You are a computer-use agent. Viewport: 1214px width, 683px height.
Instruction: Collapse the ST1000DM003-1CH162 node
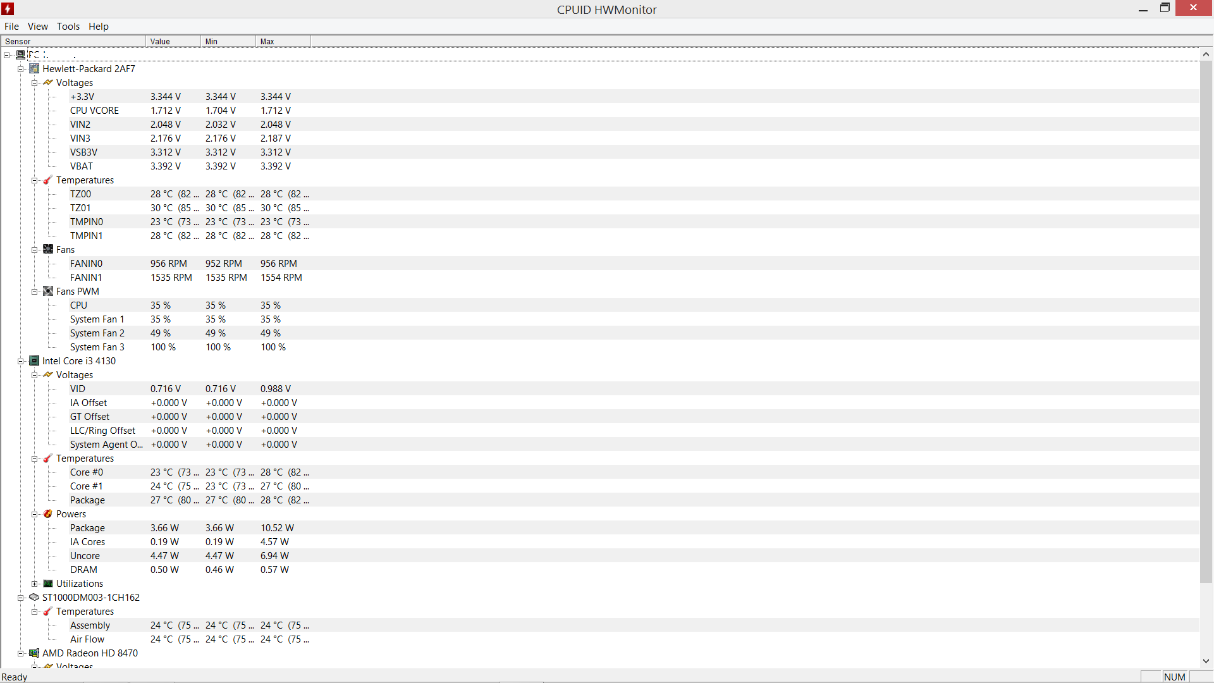tap(21, 598)
